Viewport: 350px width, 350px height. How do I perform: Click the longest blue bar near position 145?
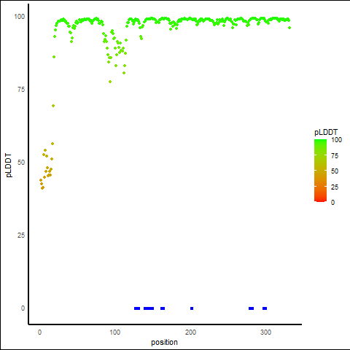149,308
